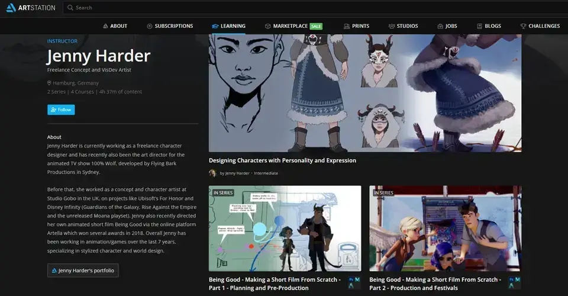Viewport: 568px width, 296px height.
Task: Click the About section heading
Action: (54, 137)
